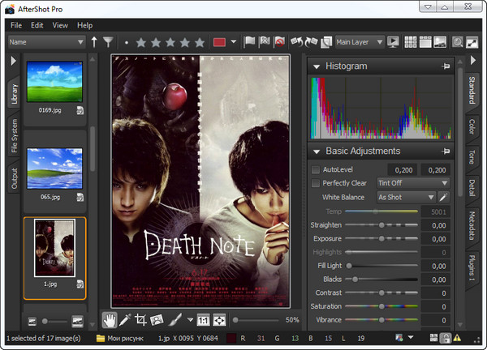Open the Help menu
The height and width of the screenshot is (350, 487).
(x=84, y=25)
